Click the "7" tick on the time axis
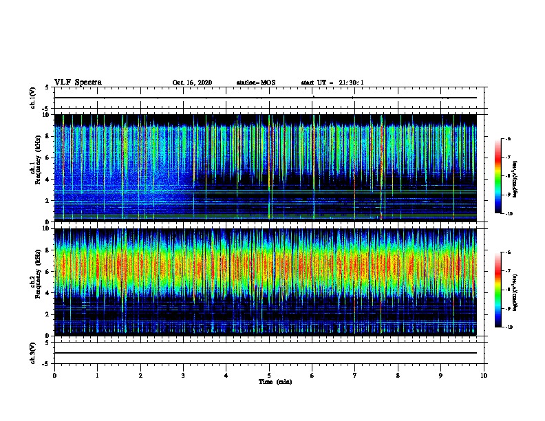This screenshot has height=421, width=545. coord(355,376)
